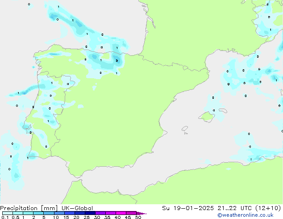Select the 0.5–1 mm legend color box

[x=18, y=213]
